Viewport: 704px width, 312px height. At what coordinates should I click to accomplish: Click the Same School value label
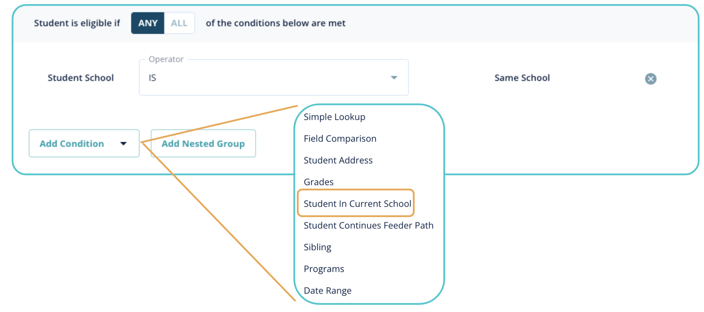(522, 78)
